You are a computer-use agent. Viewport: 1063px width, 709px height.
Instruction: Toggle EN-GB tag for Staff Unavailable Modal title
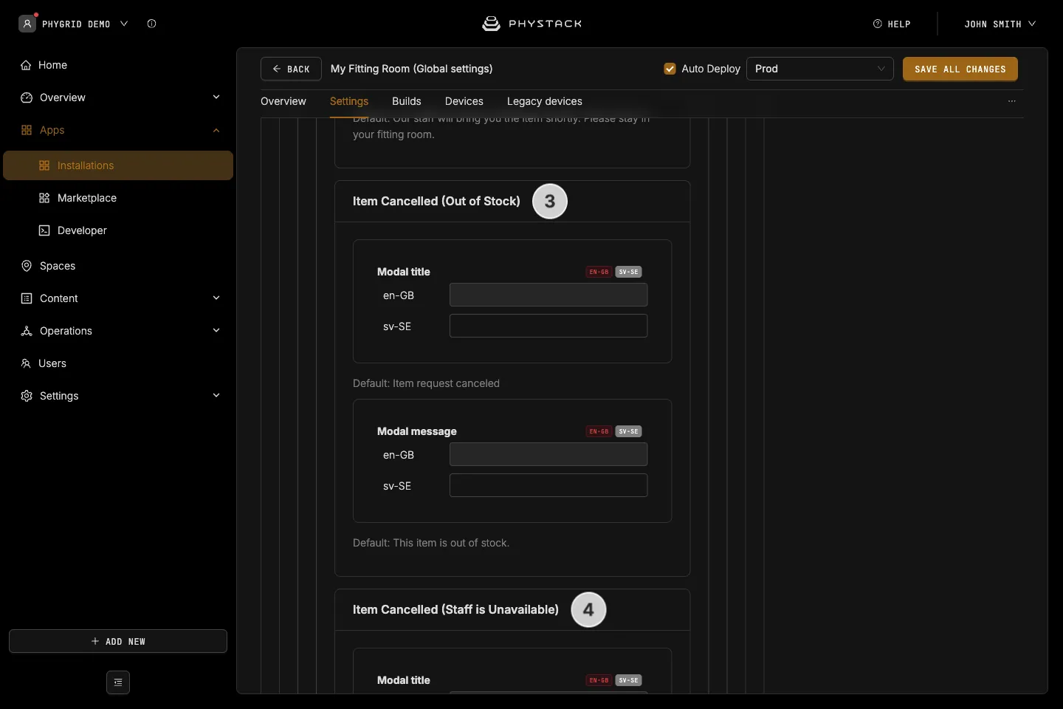pyautogui.click(x=599, y=680)
